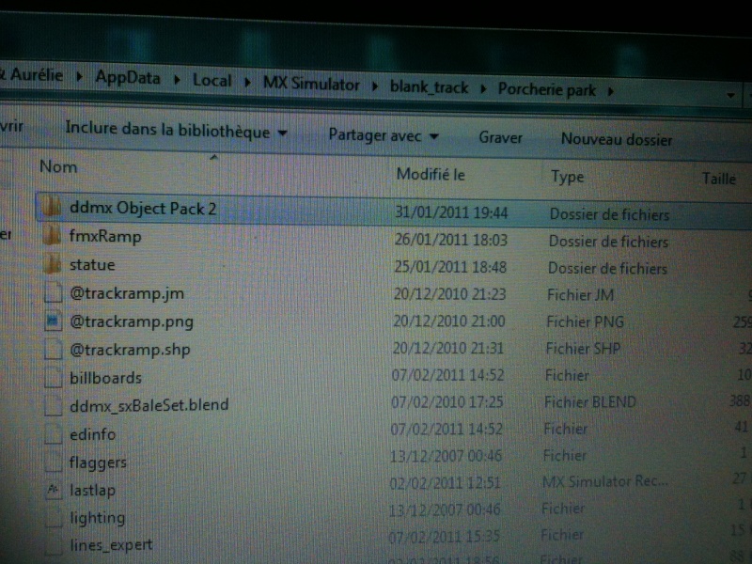Click the MX Simulator Rec... type cell

click(x=604, y=481)
